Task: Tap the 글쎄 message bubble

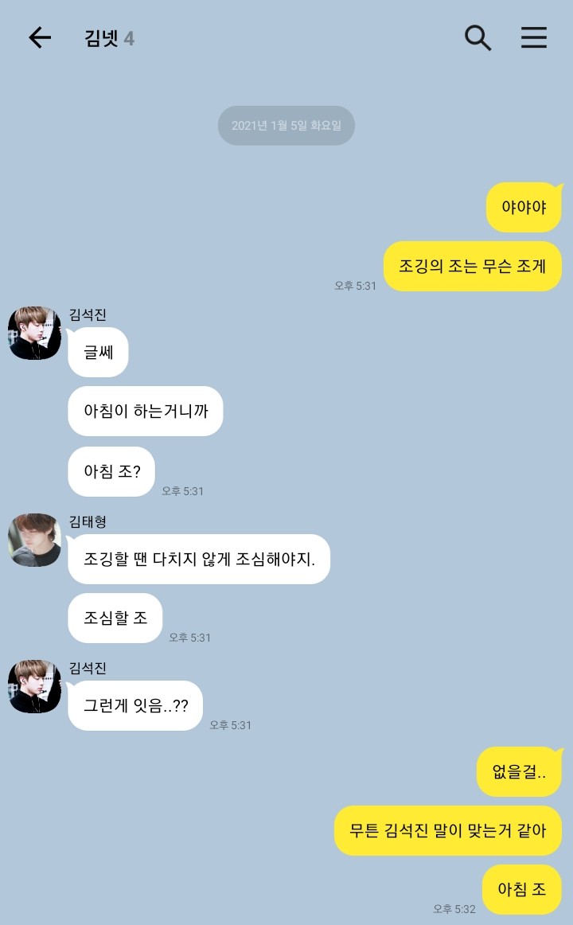Action: [99, 352]
